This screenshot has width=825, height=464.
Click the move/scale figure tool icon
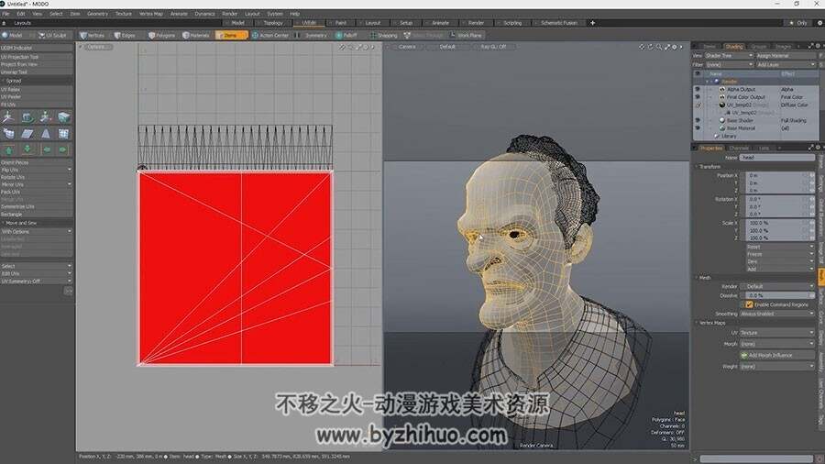tap(46, 116)
